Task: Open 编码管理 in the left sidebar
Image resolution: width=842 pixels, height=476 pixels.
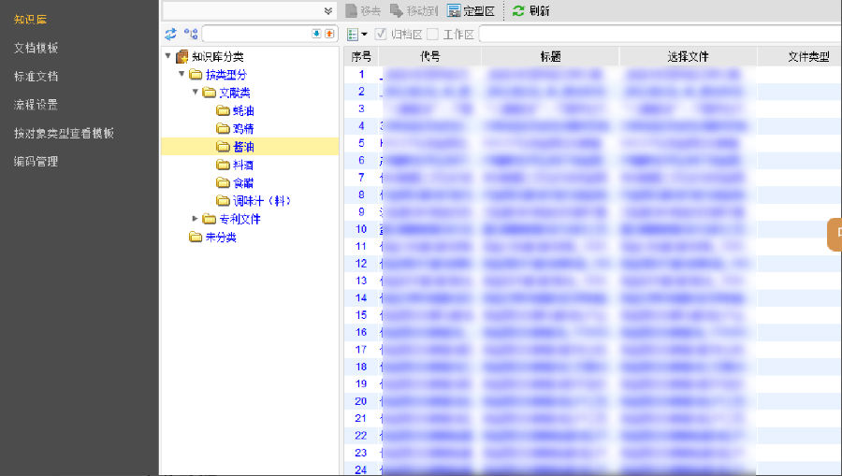Action: click(x=36, y=162)
